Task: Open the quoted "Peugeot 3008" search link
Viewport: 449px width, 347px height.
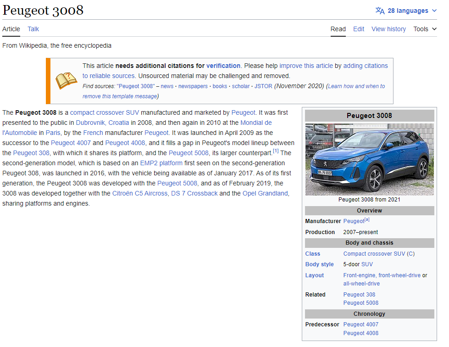Action: tap(135, 86)
